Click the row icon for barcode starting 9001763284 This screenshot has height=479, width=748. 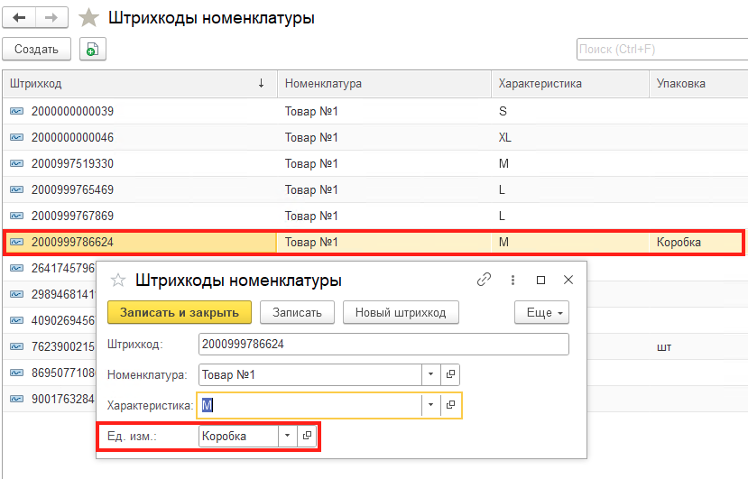click(17, 399)
